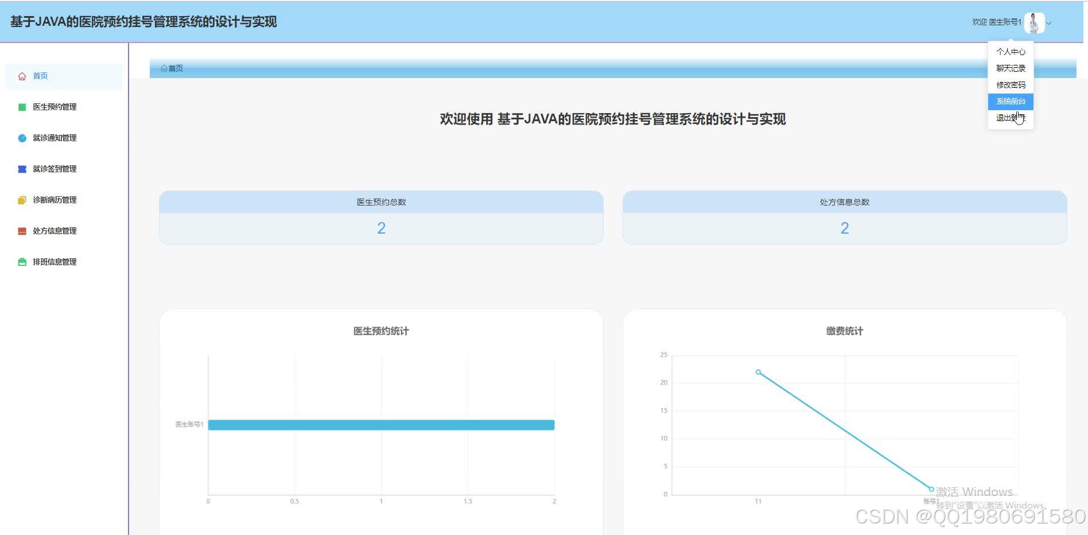1088x535 pixels.
Task: Click the 就诊签到管理 sidebar icon
Action: [x=21, y=168]
